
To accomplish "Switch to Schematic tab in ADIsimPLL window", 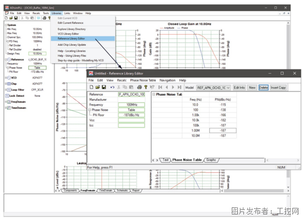I will tap(122, 190).
